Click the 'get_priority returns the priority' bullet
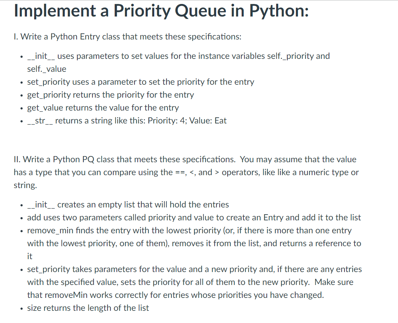Image resolution: width=398 pixels, height=323 pixels. (110, 95)
